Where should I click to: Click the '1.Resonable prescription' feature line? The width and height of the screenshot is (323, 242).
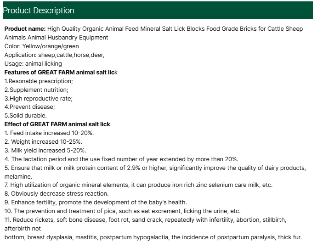(x=39, y=81)
